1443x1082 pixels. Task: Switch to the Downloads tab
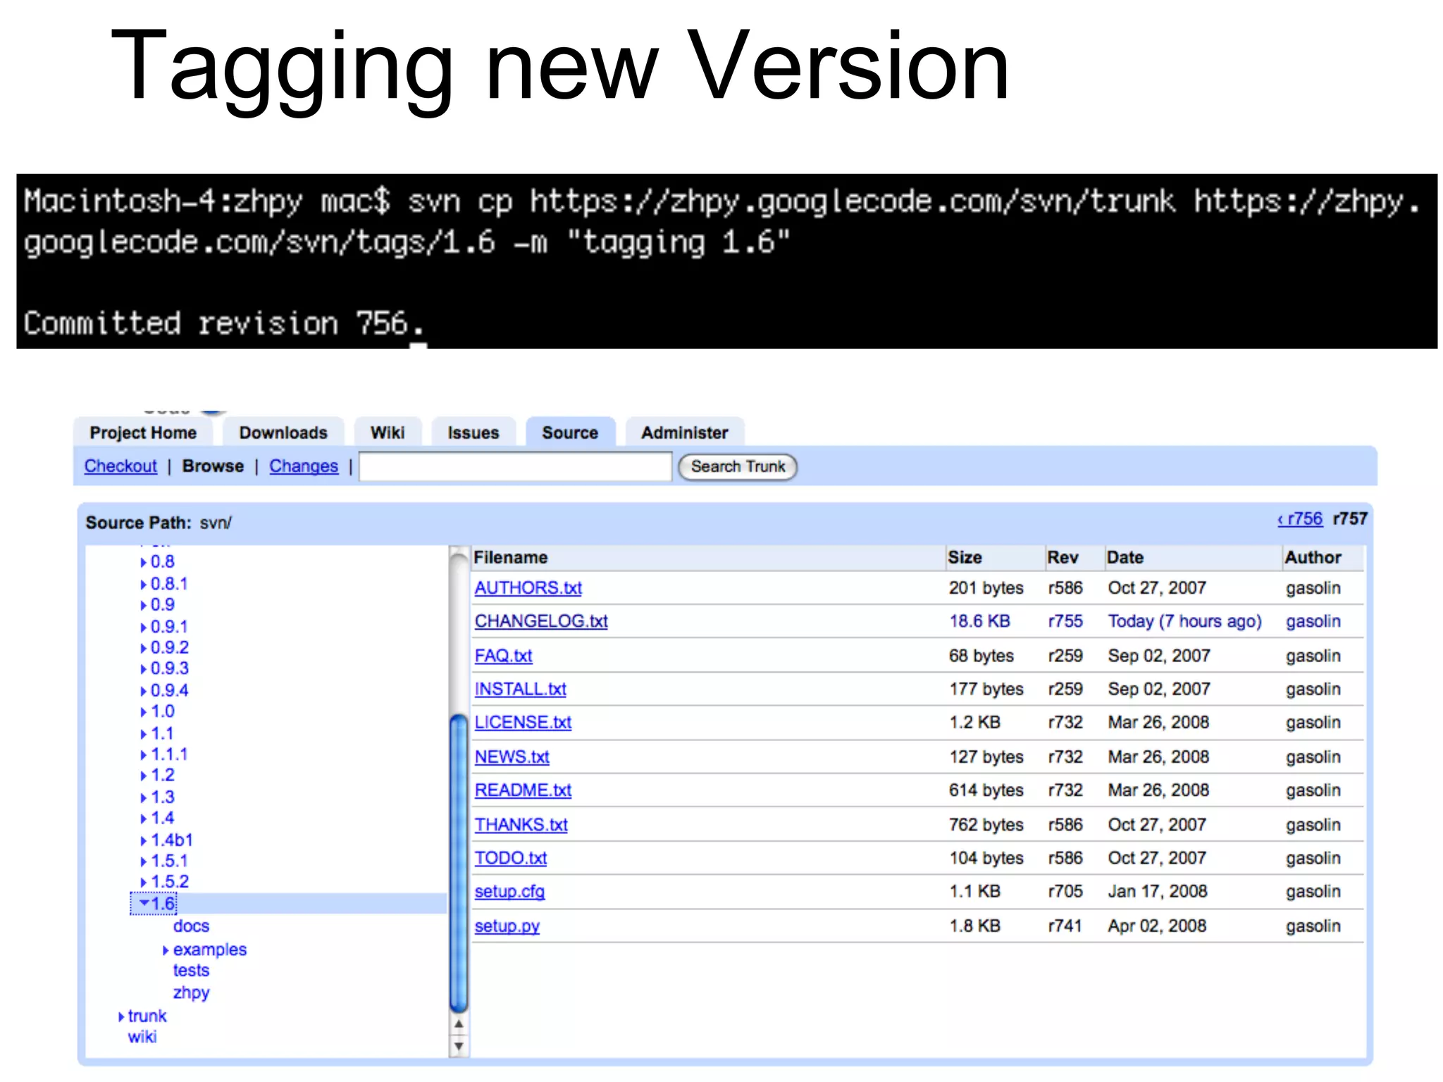click(283, 433)
